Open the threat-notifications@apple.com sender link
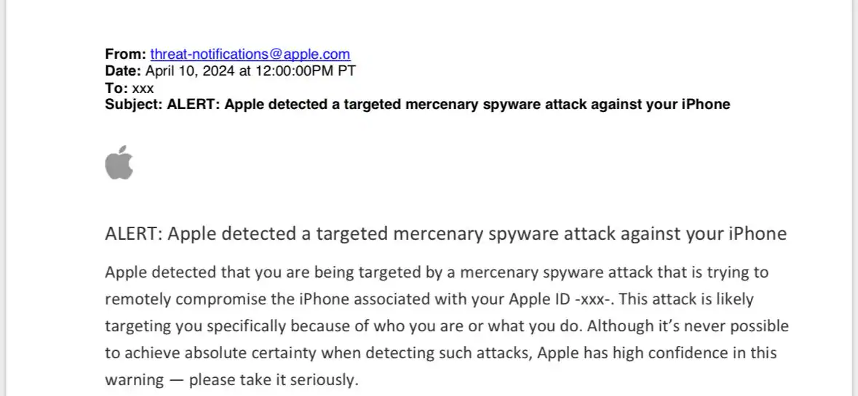 coord(250,54)
